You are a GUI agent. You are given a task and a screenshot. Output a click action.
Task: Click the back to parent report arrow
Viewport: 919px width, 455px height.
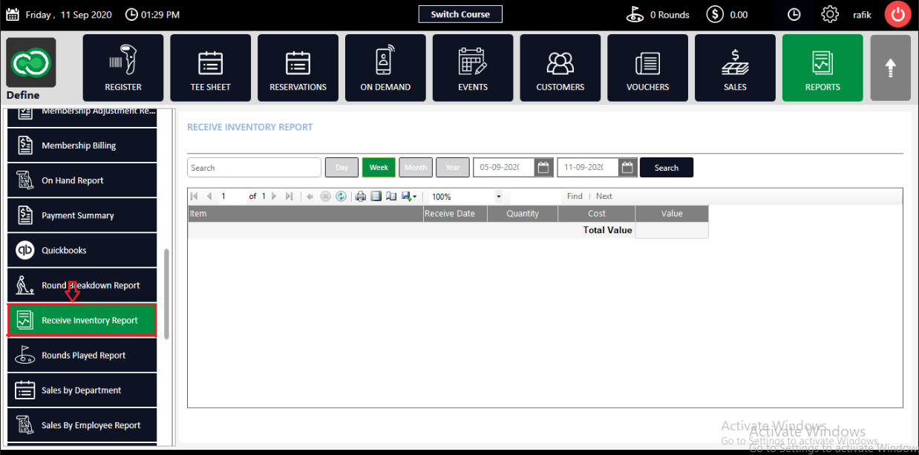[x=310, y=197]
